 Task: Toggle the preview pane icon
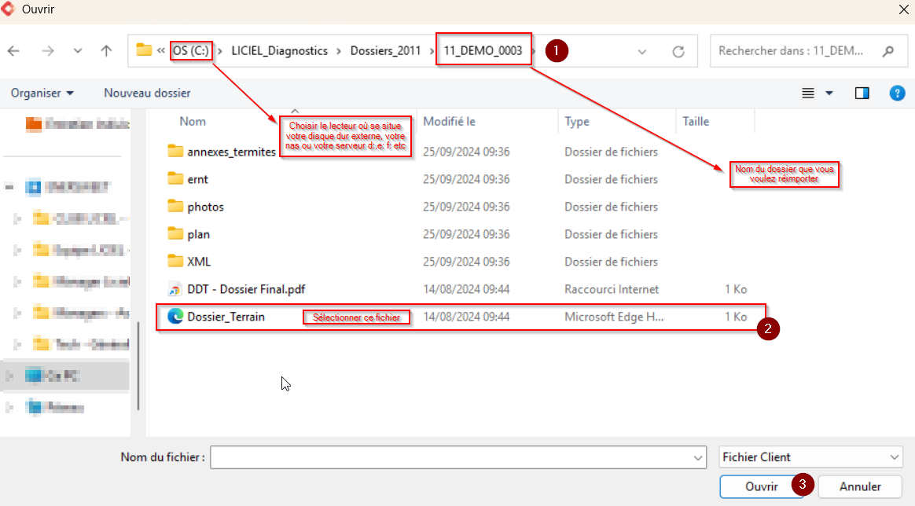862,93
